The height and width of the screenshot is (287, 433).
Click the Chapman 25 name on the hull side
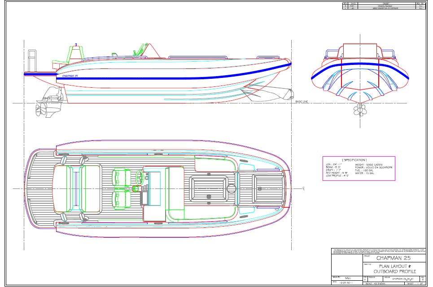(70, 76)
